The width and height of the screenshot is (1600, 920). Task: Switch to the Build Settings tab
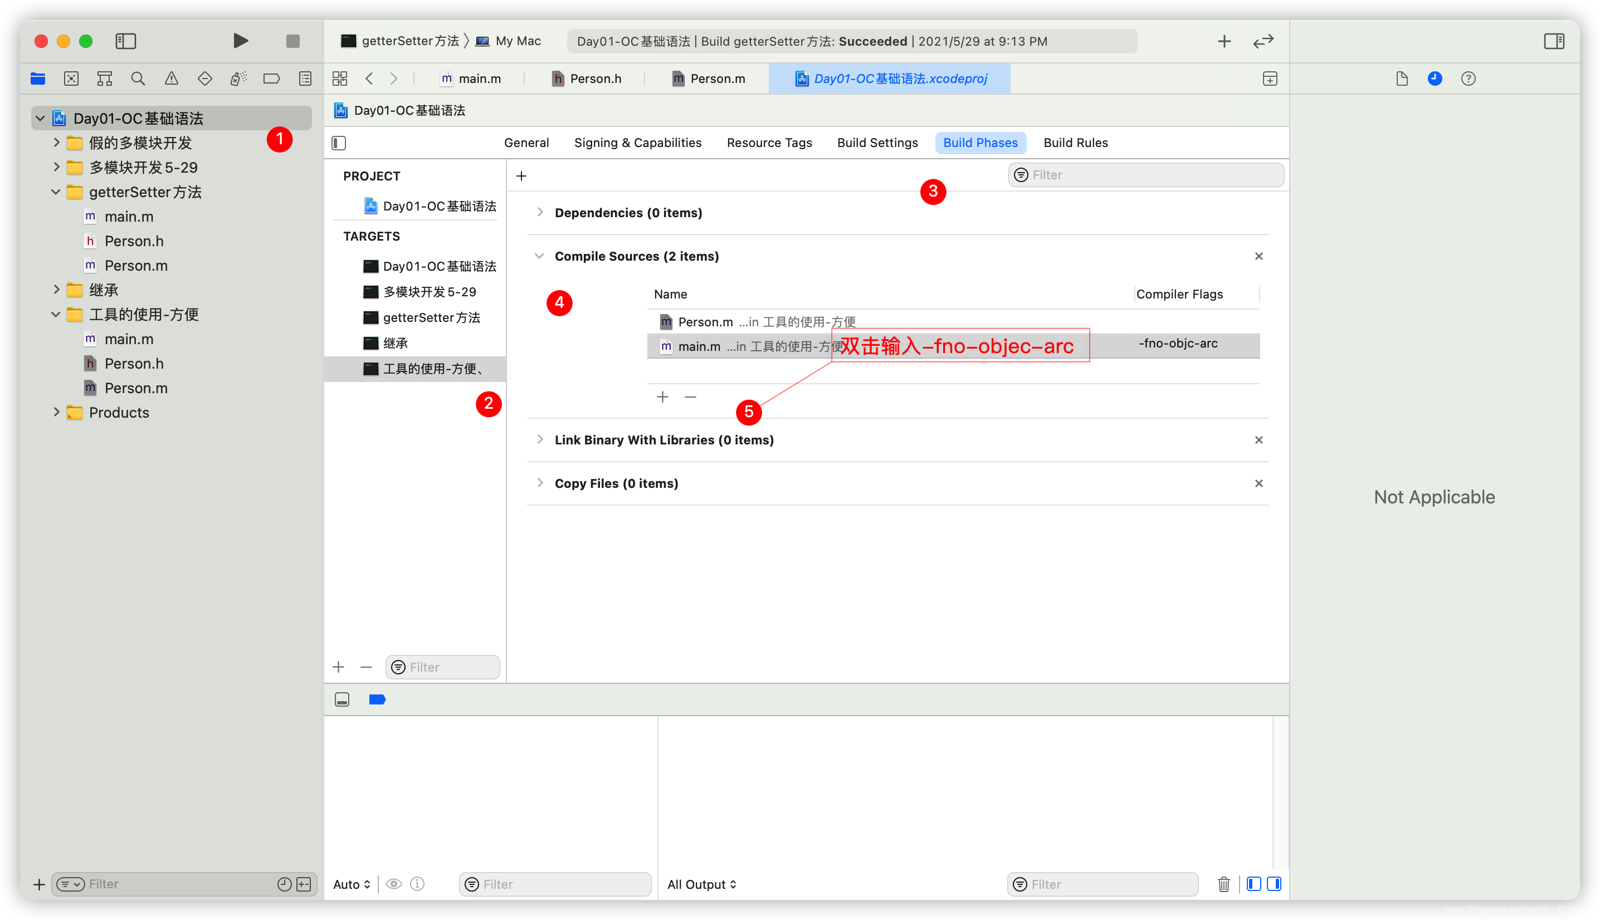click(x=877, y=142)
